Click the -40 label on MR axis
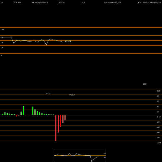The image size is (162, 162). point(158,127)
